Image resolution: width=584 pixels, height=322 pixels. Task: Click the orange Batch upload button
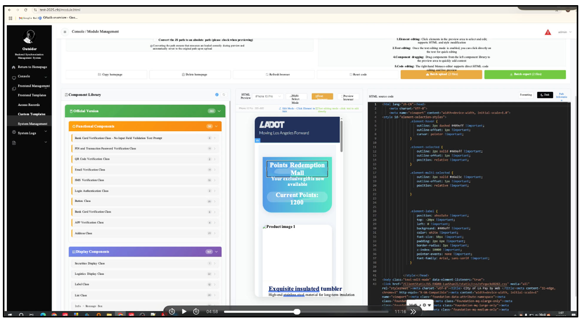click(x=441, y=75)
